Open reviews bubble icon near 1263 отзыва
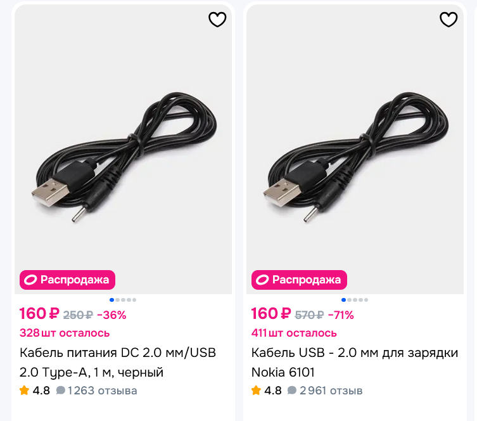Screen dimensions: 477x421 pos(61,391)
